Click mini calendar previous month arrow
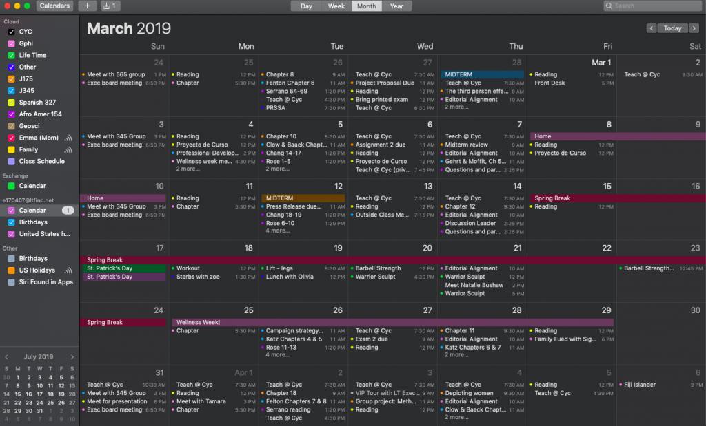Image resolution: width=706 pixels, height=426 pixels. coord(7,357)
